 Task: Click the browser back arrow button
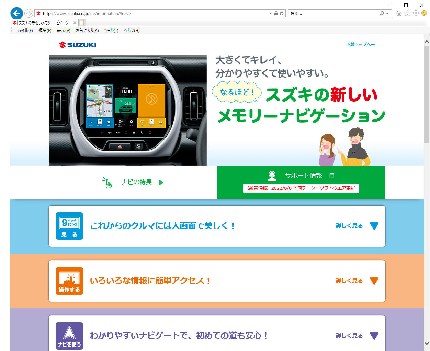16,13
